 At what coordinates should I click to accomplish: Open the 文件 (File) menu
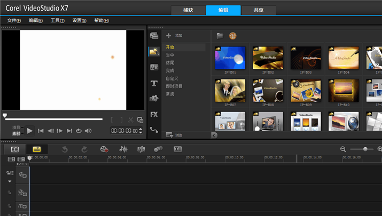[x=14, y=20]
